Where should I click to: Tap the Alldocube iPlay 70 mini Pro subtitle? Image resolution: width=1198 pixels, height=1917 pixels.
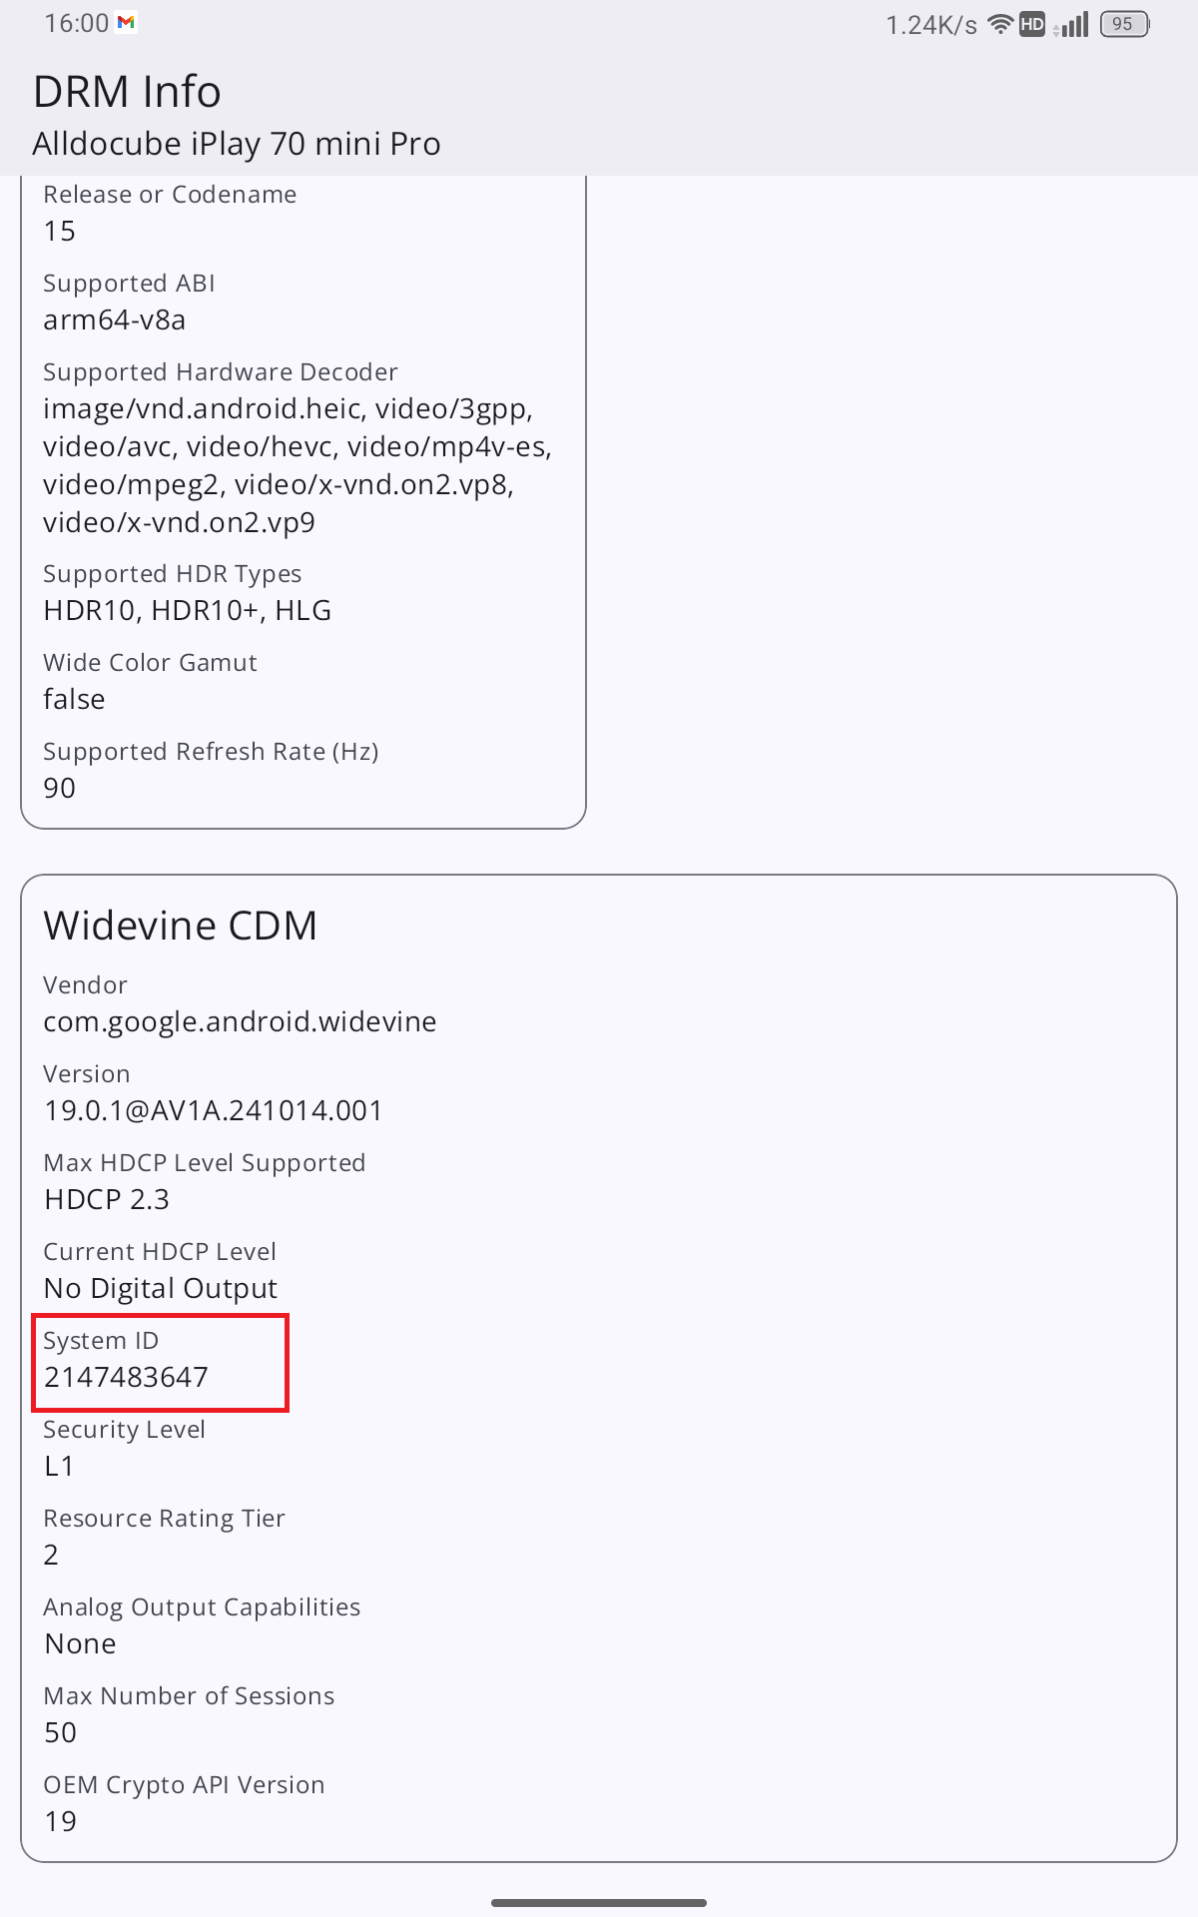(x=237, y=144)
